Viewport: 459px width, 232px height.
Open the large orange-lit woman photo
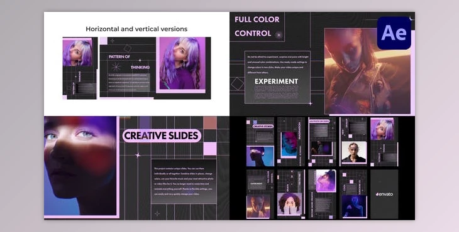(368, 71)
